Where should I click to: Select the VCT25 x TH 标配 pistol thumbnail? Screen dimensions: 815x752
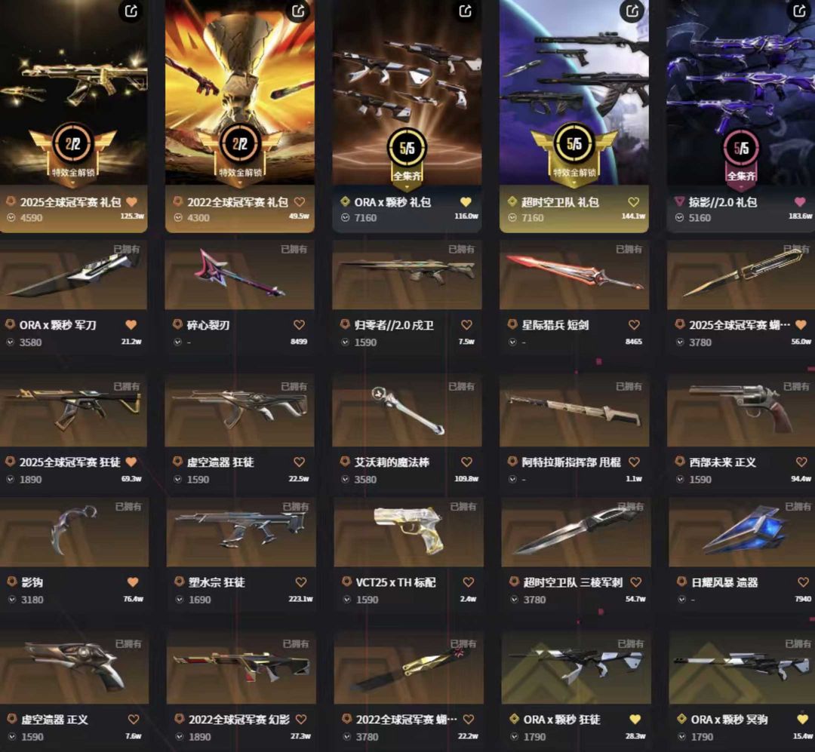point(408,532)
